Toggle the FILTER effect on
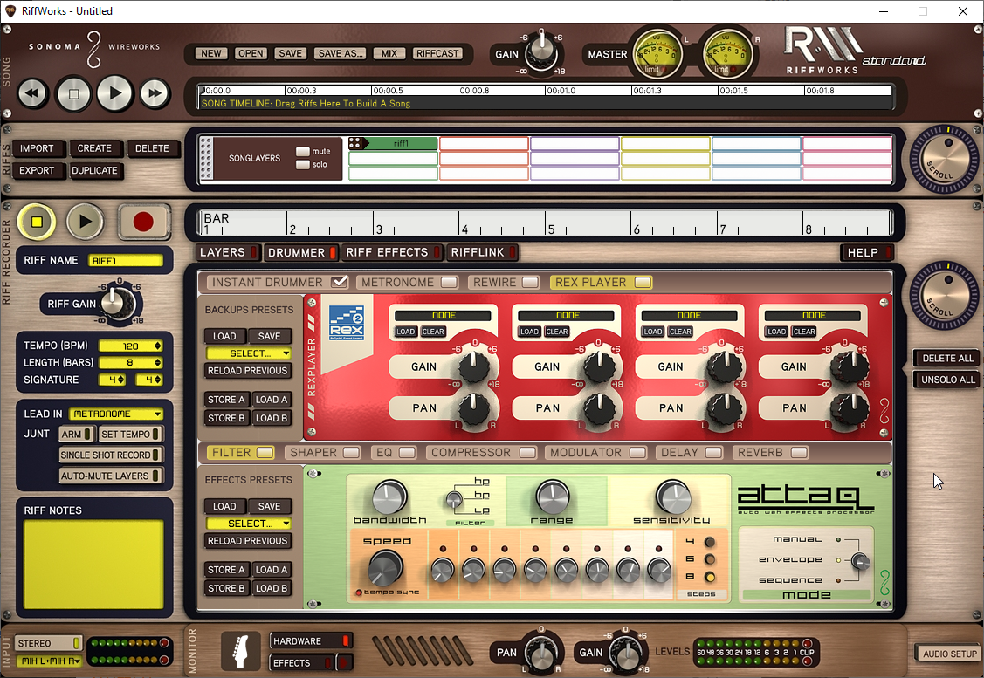984x678 pixels. coord(265,452)
